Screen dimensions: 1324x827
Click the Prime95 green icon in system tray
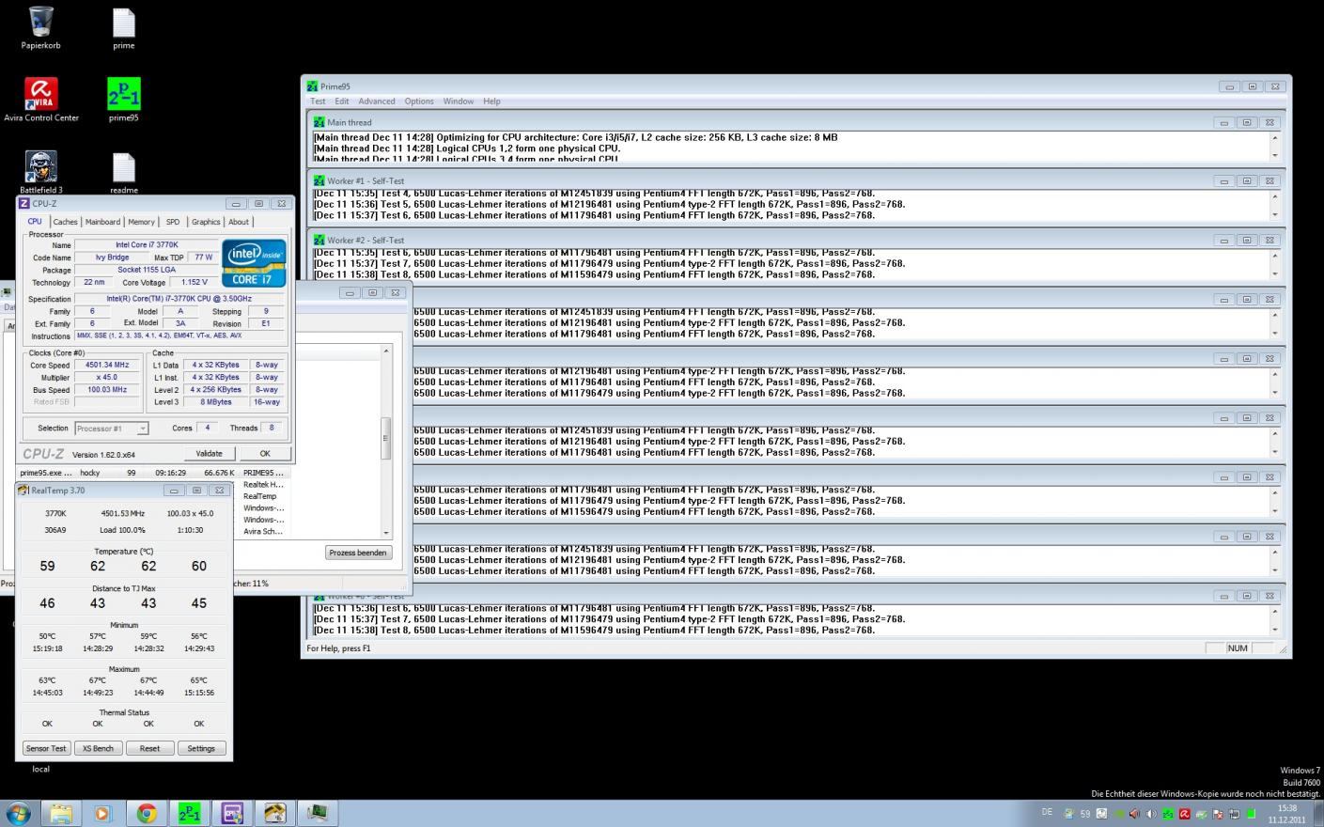[1168, 814]
